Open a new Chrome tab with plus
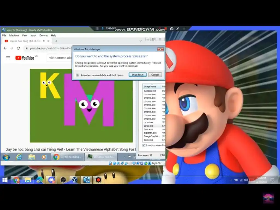 point(56,41)
